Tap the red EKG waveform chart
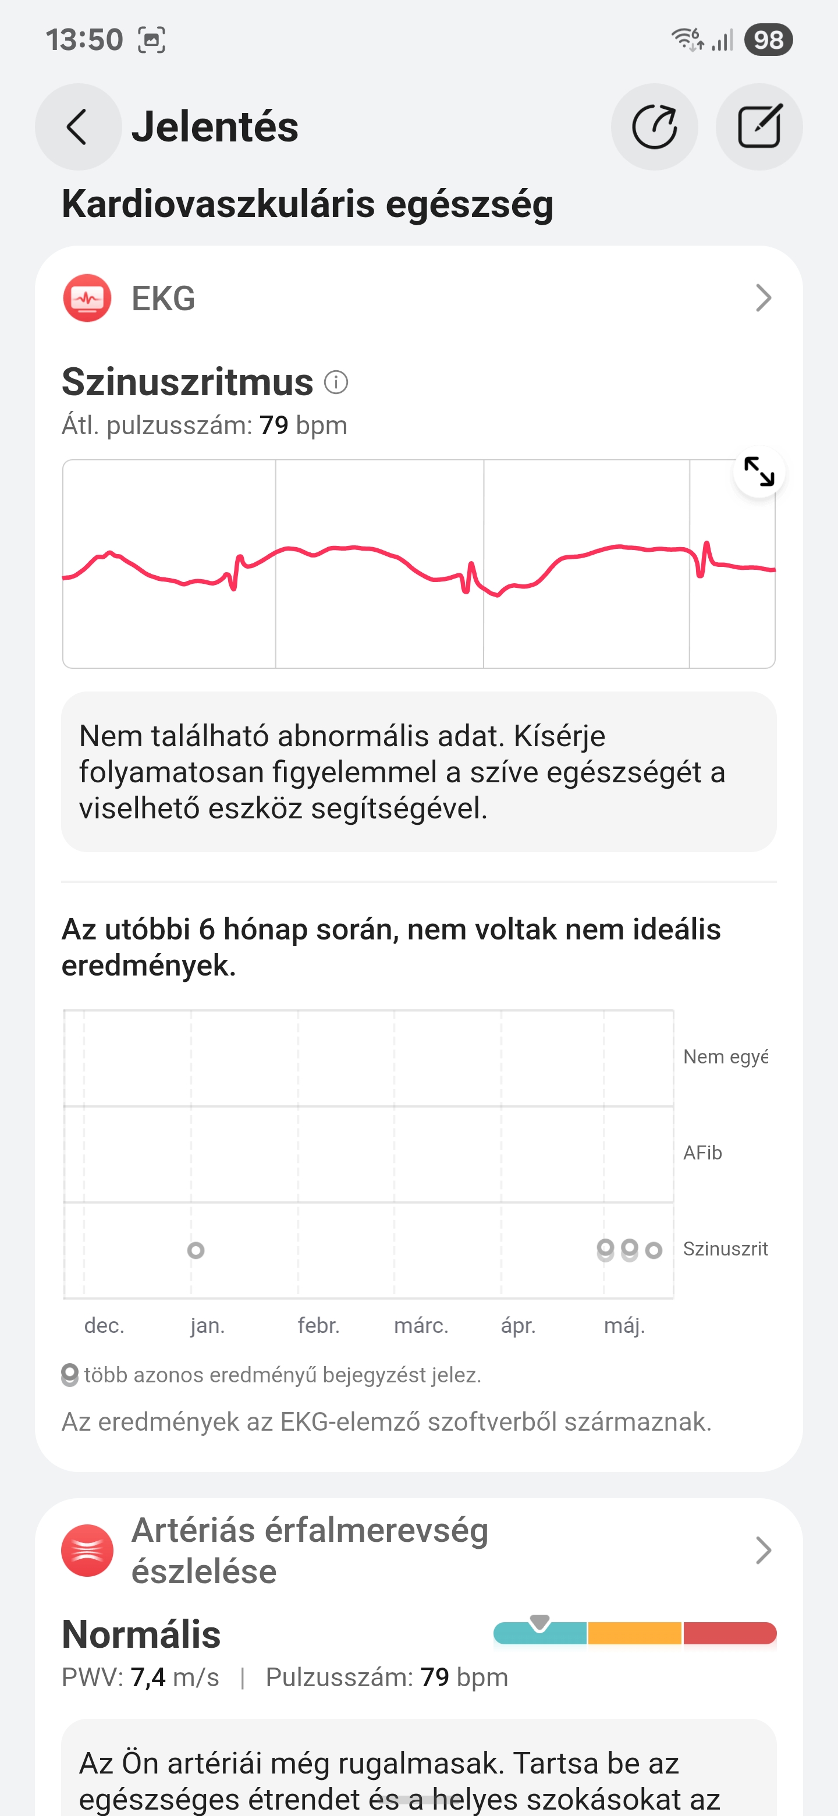Image resolution: width=838 pixels, height=1816 pixels. pyautogui.click(x=418, y=564)
